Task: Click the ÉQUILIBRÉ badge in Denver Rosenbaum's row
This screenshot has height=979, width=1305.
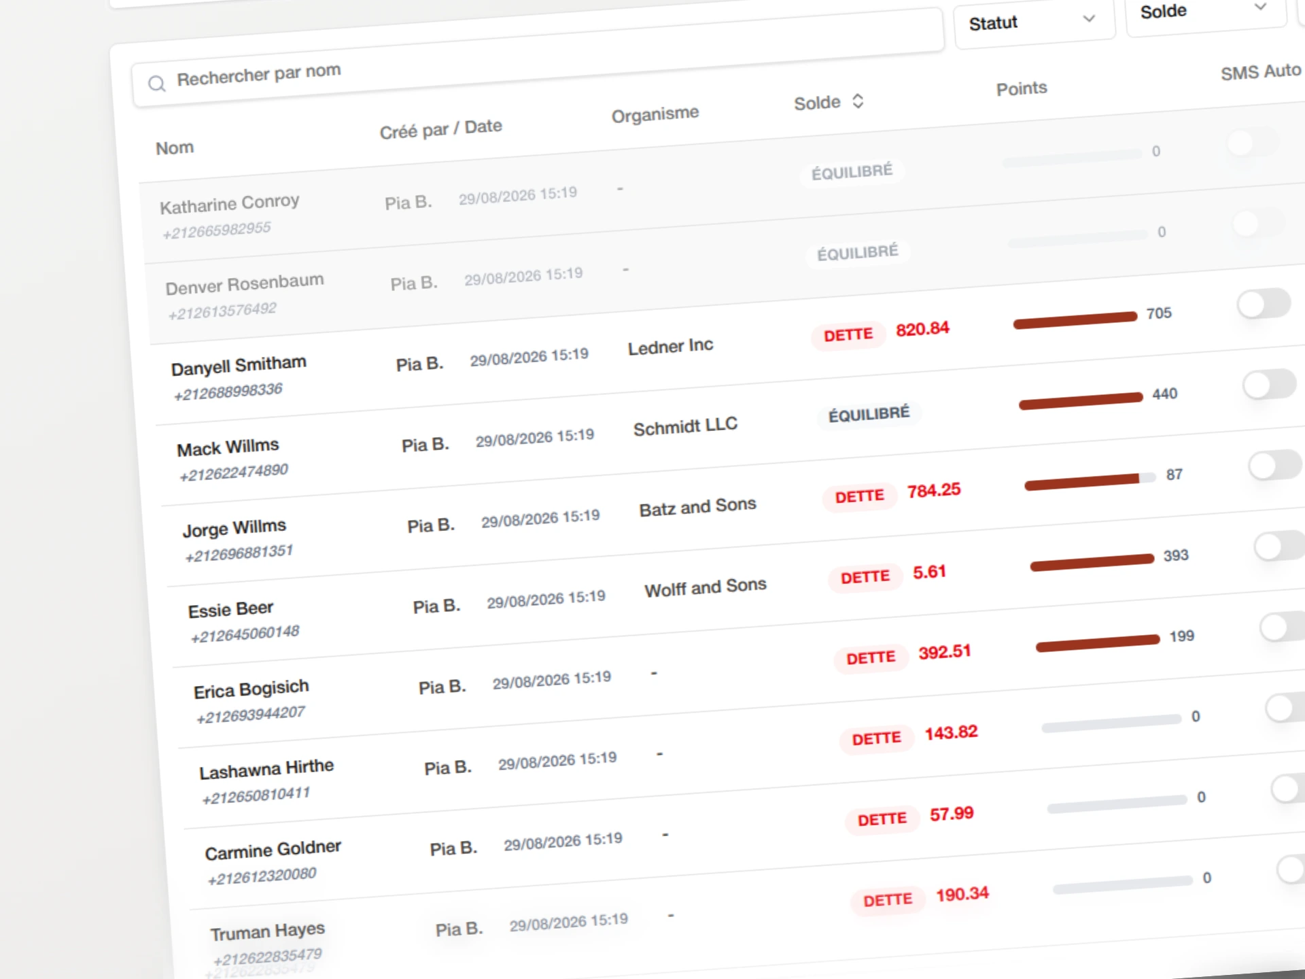Action: tap(857, 253)
